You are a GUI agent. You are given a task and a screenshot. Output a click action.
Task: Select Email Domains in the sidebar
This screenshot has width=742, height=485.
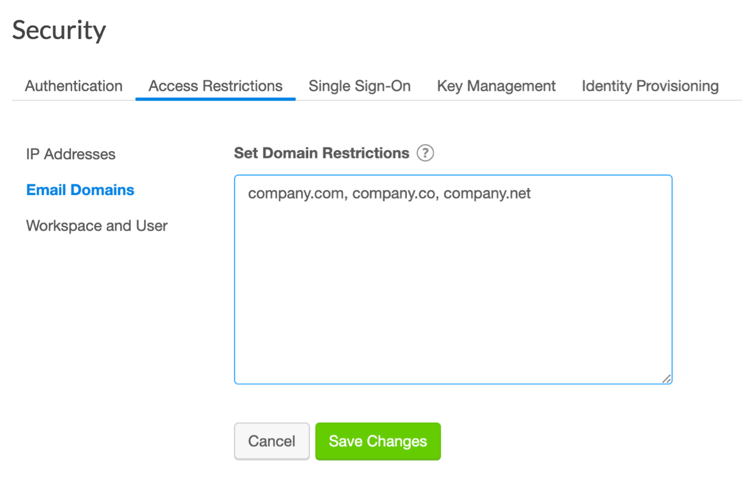(x=80, y=190)
